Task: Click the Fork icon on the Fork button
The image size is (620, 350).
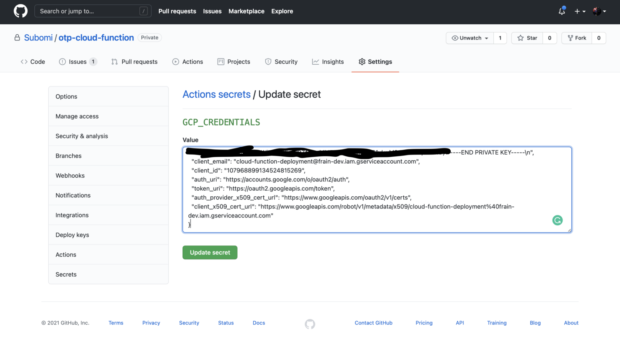Action: (570, 38)
